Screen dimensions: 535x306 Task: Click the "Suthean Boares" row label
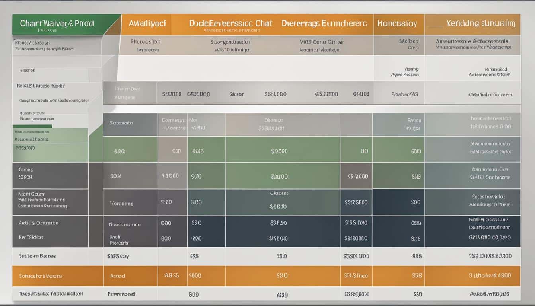(37, 256)
